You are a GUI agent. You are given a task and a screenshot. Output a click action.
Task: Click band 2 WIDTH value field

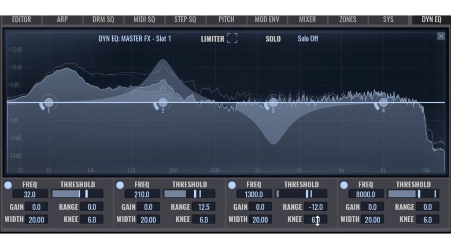[148, 219]
